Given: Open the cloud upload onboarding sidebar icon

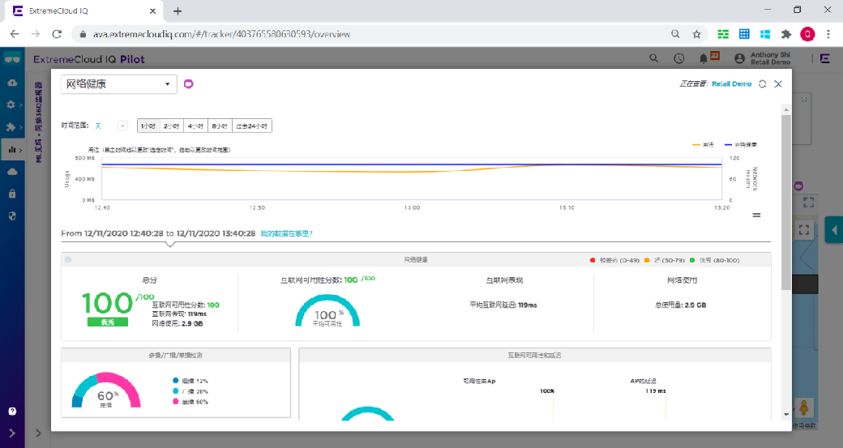Looking at the screenshot, I should click(12, 83).
